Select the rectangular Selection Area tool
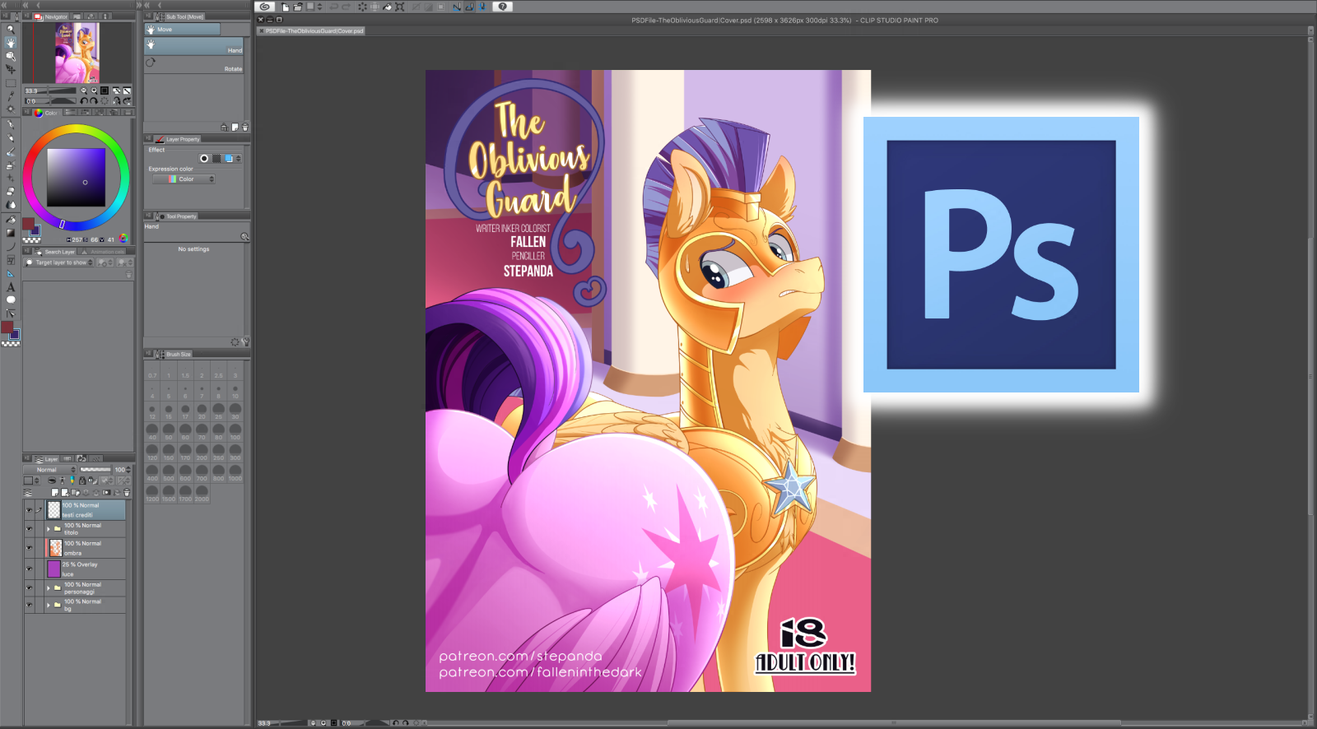 tap(11, 83)
